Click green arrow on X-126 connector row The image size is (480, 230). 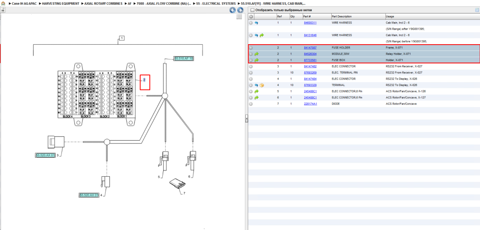click(256, 91)
